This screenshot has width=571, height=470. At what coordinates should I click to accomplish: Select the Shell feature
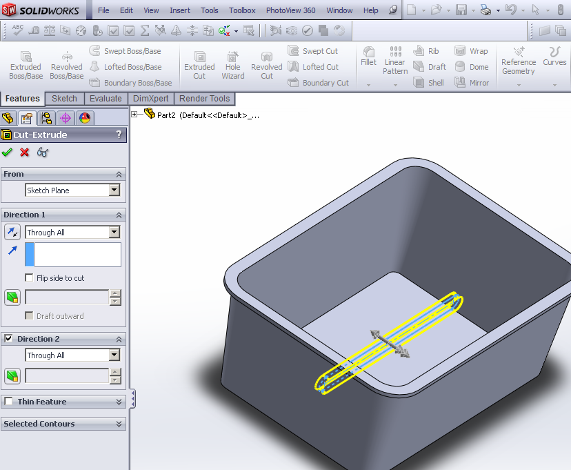(429, 83)
